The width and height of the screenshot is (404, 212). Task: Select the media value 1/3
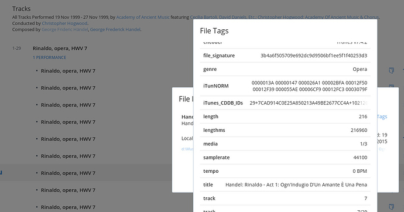[364, 144]
